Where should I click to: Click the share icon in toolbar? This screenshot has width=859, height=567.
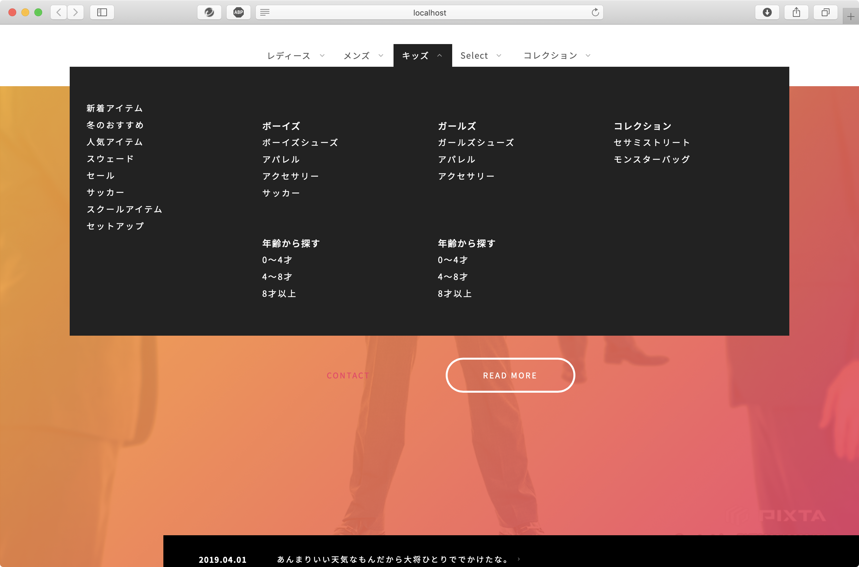click(x=796, y=12)
